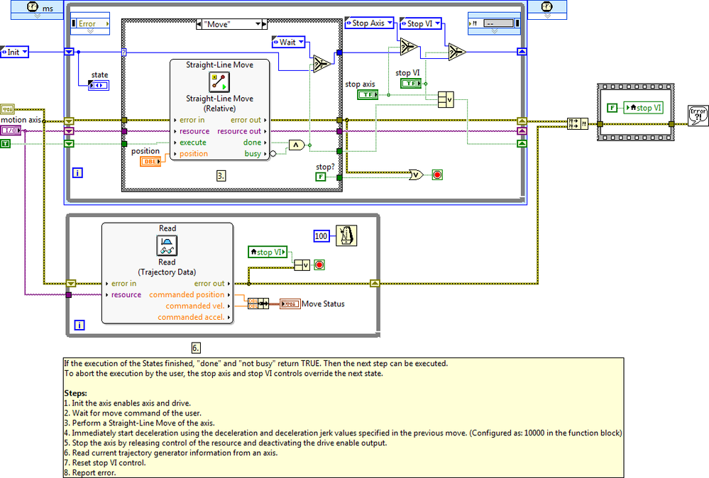Click the case selector terminal question mark
Image resolution: width=709 pixels, height=478 pixels.
click(124, 52)
